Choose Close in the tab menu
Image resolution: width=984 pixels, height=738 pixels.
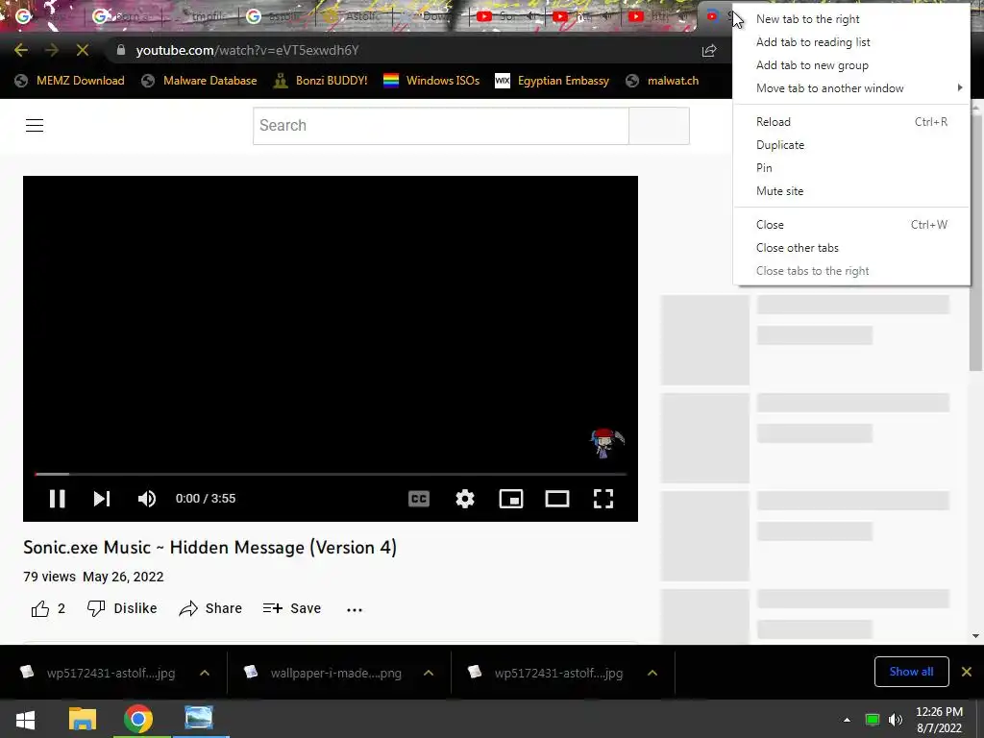[851, 225]
